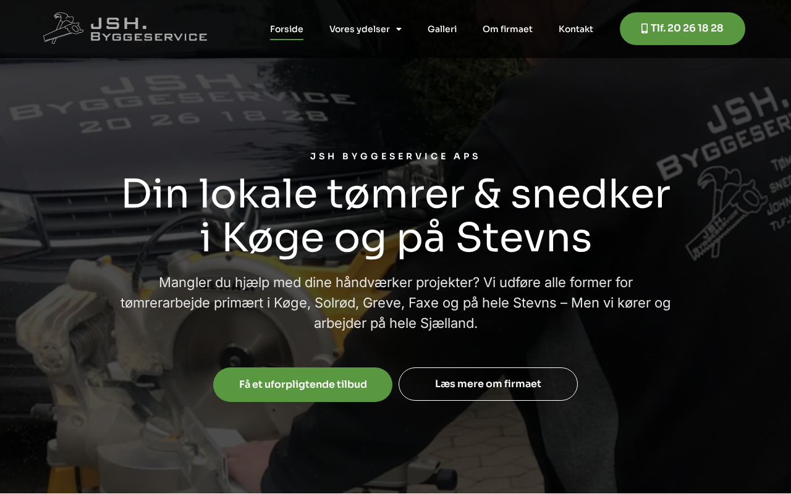Click the Læs mere om firmaet button
The height and width of the screenshot is (494, 791).
[x=488, y=384]
